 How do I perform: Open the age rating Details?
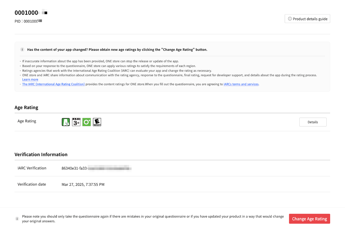pyautogui.click(x=313, y=122)
